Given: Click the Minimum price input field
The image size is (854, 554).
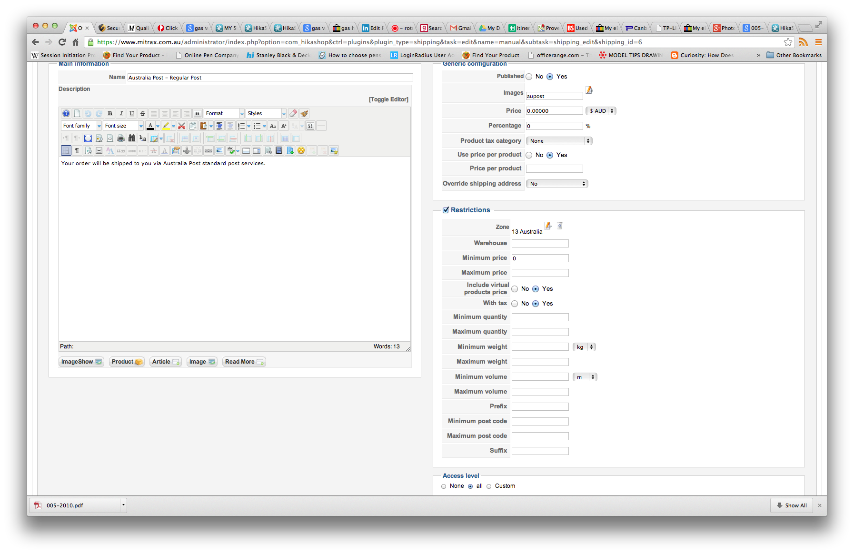Looking at the screenshot, I should pyautogui.click(x=540, y=258).
